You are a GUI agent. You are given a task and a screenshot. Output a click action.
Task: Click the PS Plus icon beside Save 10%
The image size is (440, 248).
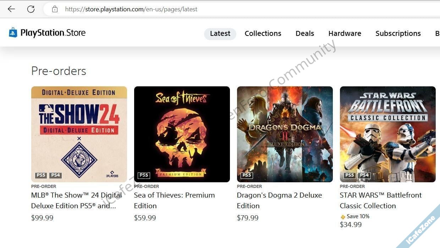click(343, 217)
